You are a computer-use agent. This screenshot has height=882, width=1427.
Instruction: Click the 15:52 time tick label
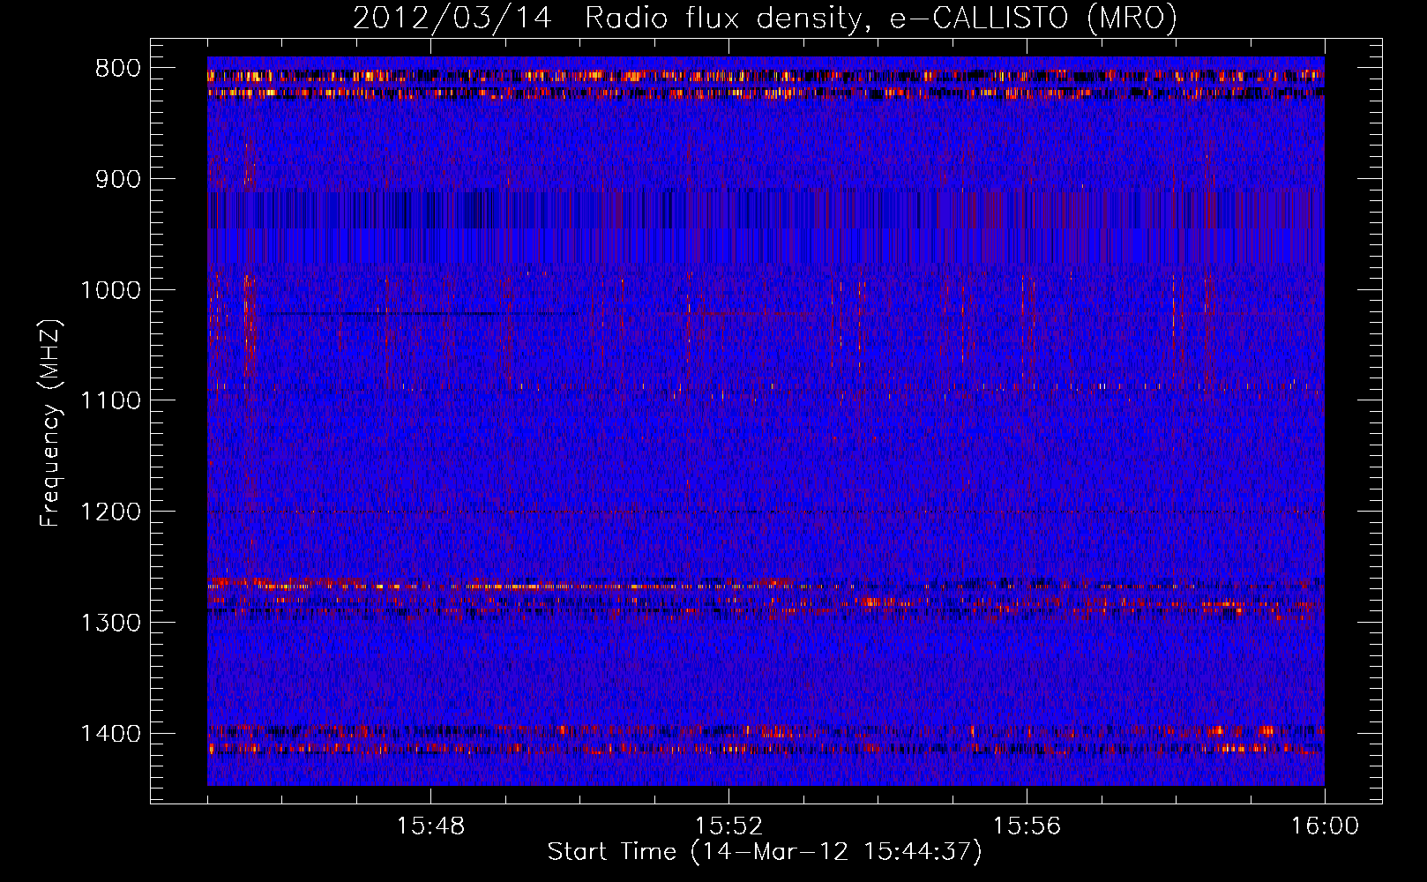(x=728, y=826)
